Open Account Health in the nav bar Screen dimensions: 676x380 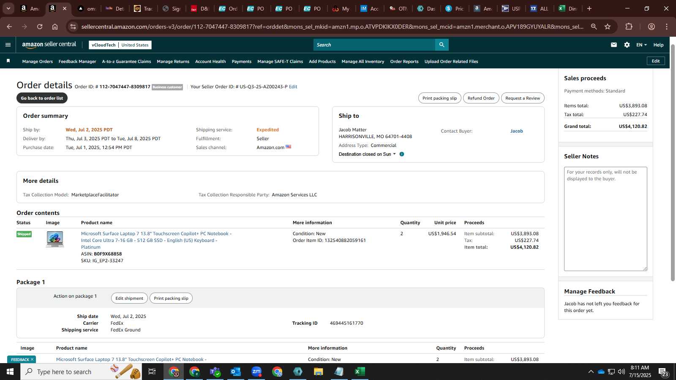(x=210, y=62)
